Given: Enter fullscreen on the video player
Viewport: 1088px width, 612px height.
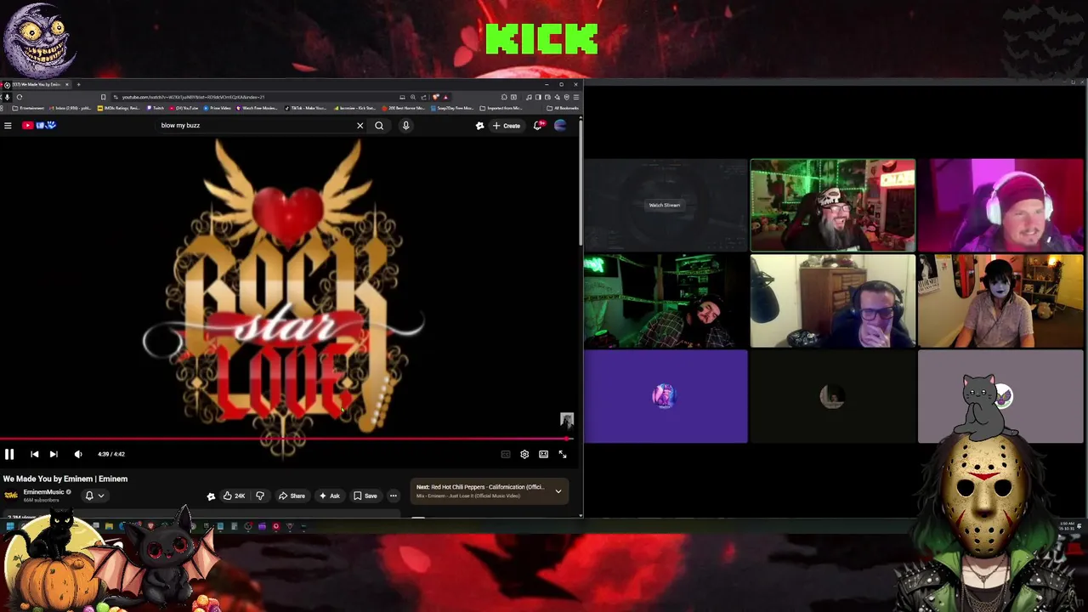Looking at the screenshot, I should coord(562,454).
